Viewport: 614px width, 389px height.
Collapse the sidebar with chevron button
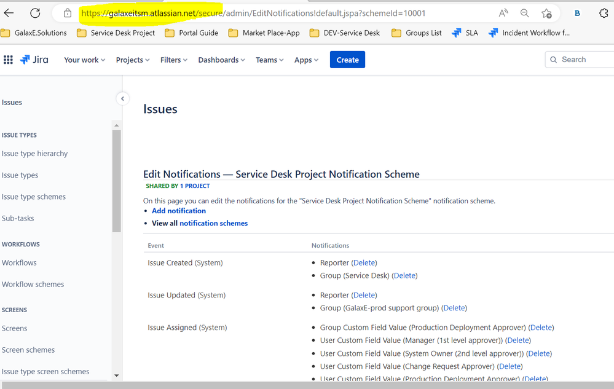(x=122, y=98)
